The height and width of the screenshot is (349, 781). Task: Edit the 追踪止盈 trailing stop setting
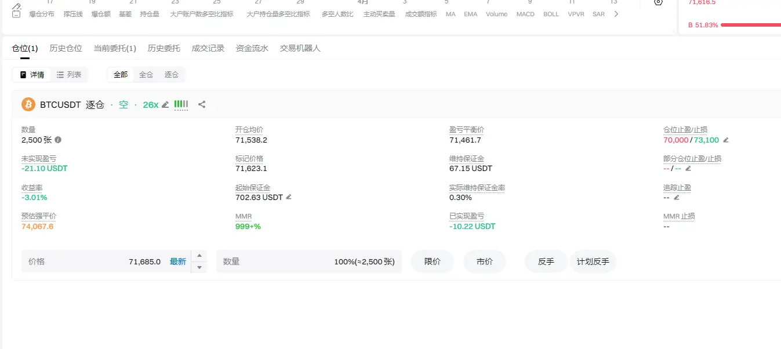click(x=676, y=198)
